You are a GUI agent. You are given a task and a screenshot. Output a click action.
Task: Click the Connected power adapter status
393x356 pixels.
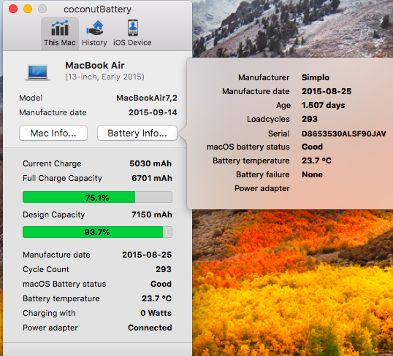point(150,328)
